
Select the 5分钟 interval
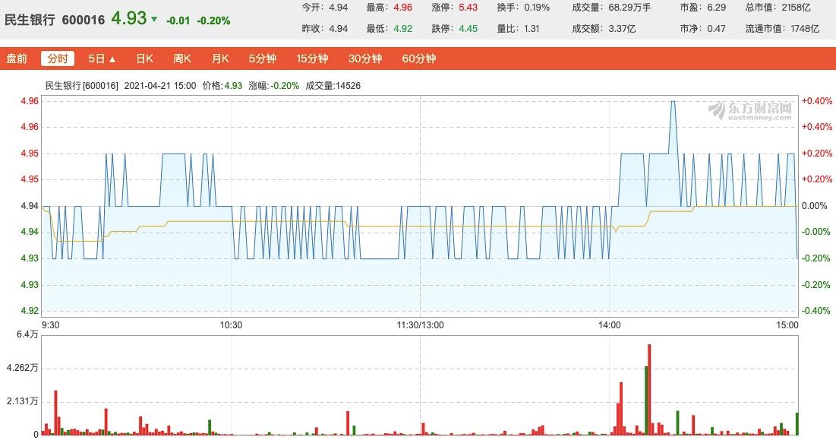pyautogui.click(x=263, y=59)
